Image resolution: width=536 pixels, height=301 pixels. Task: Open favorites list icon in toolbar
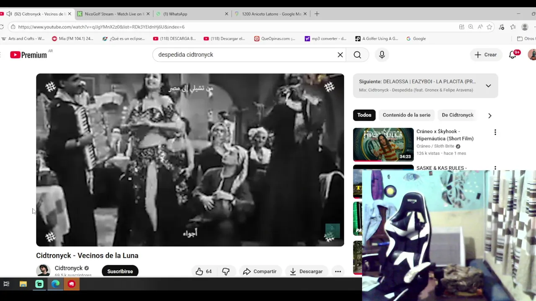(513, 27)
